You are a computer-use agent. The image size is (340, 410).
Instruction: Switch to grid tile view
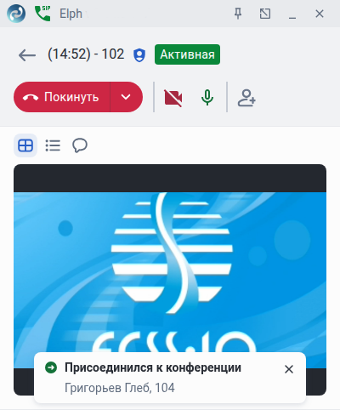(25, 145)
